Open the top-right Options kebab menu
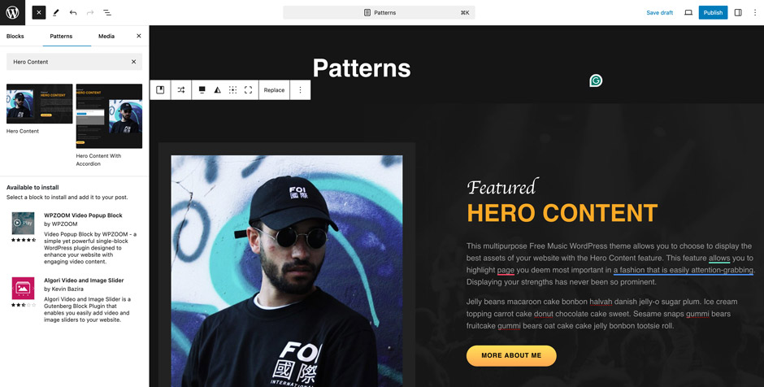This screenshot has width=764, height=387. [x=755, y=13]
